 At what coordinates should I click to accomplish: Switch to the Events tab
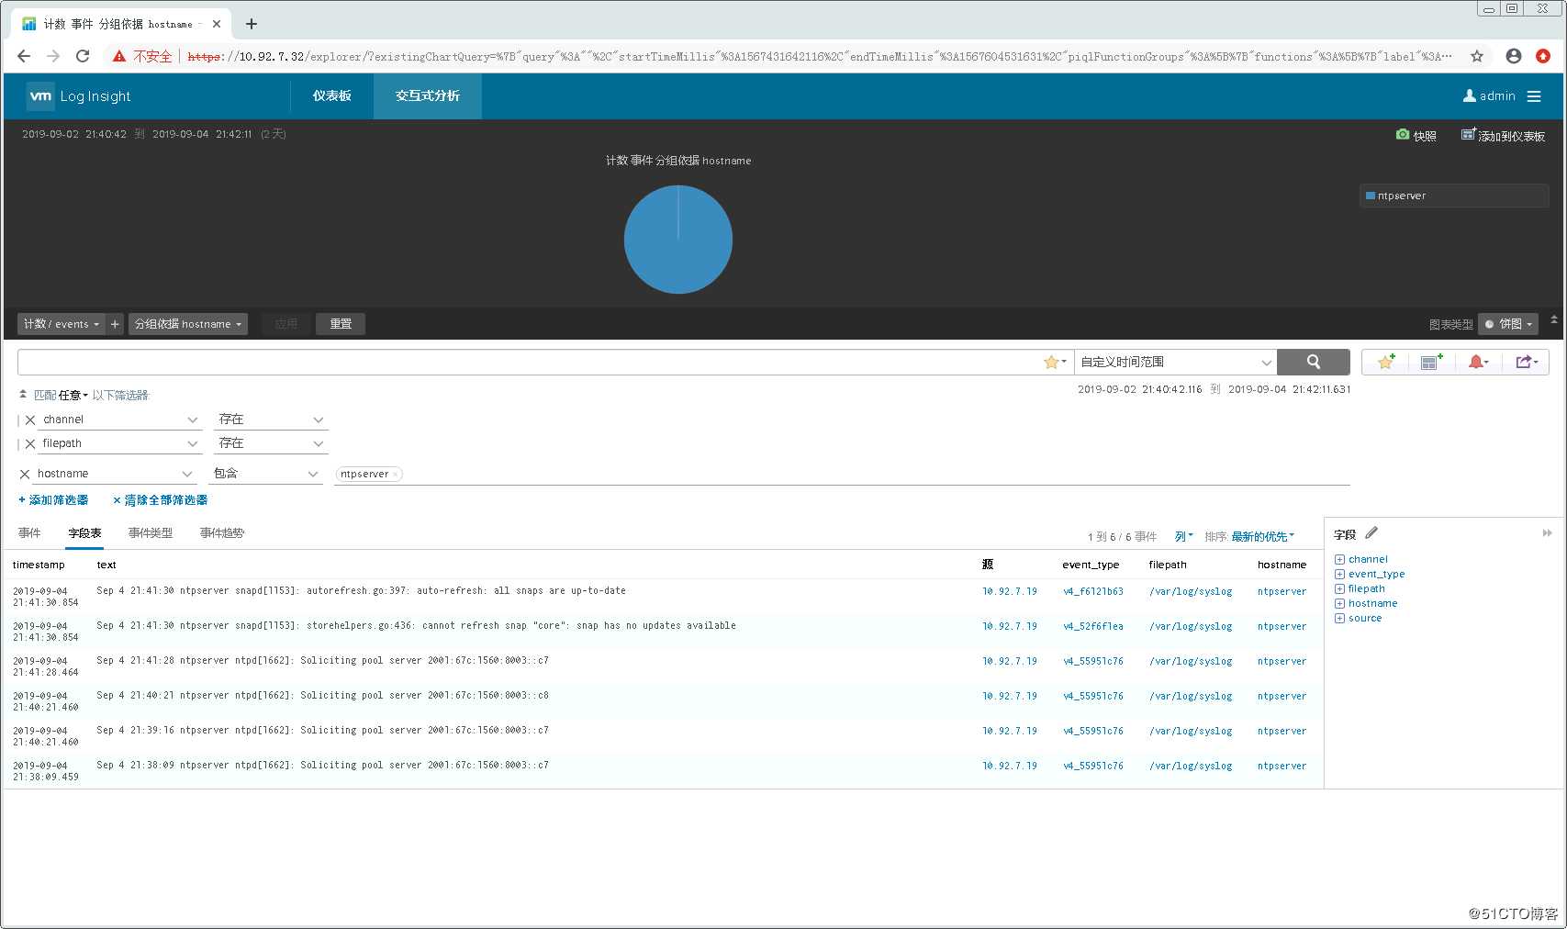tap(29, 533)
